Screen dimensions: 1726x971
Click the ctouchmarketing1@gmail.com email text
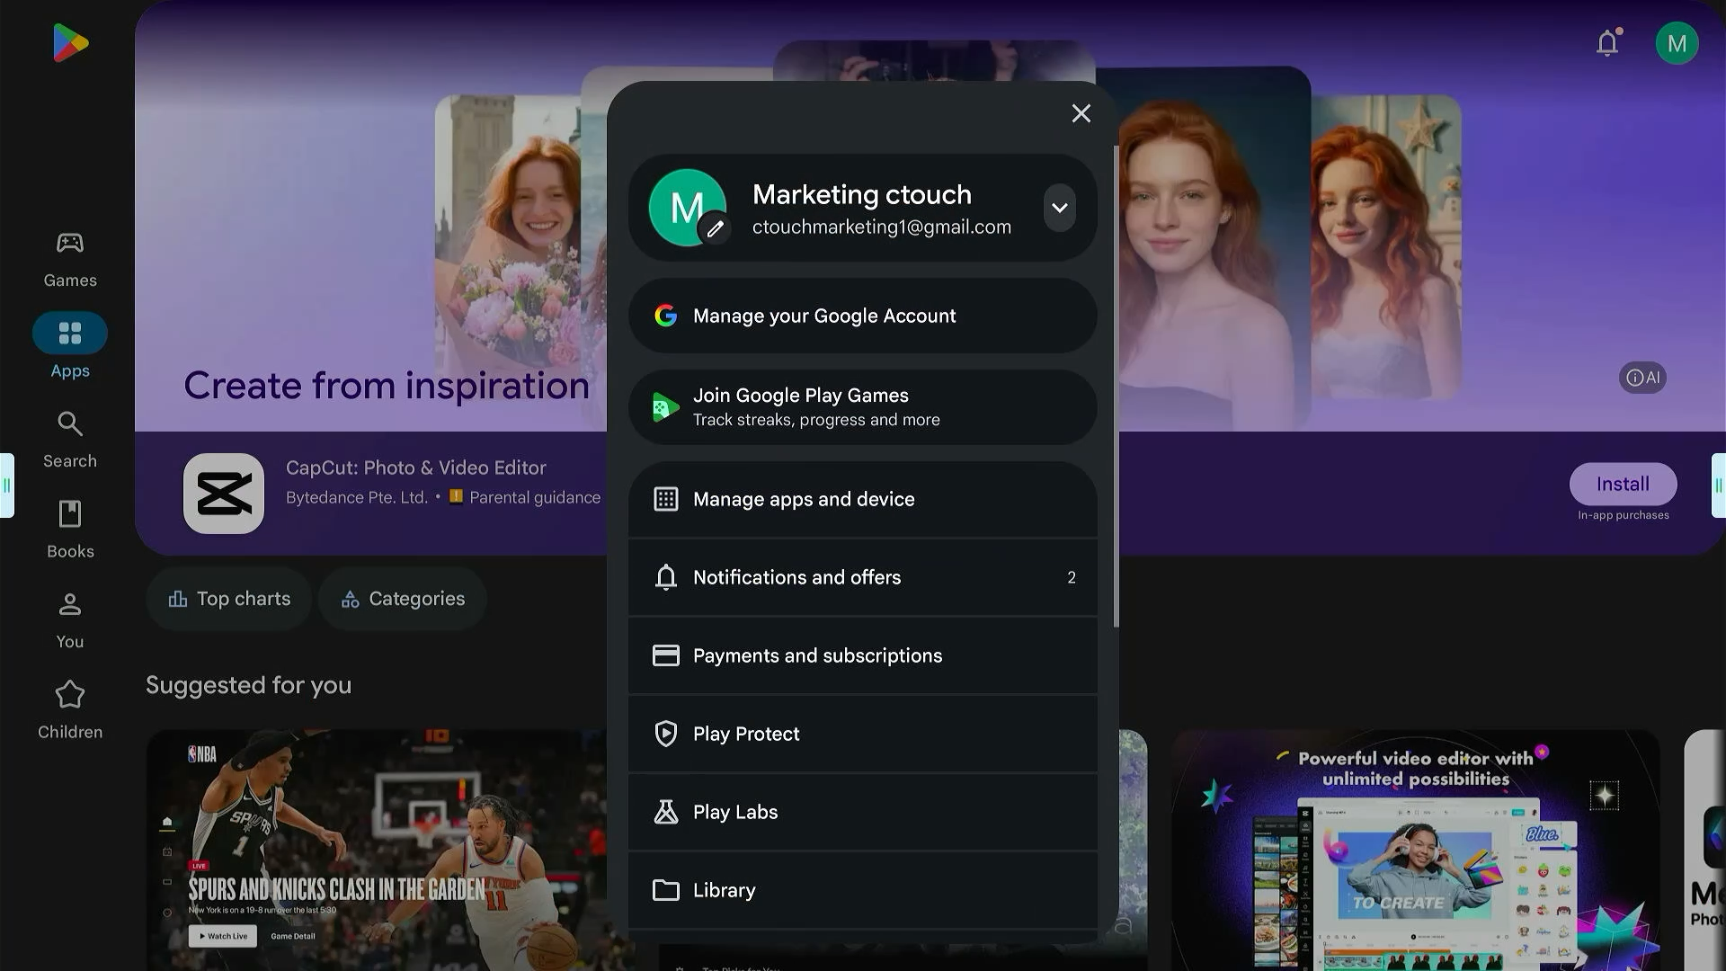click(882, 227)
